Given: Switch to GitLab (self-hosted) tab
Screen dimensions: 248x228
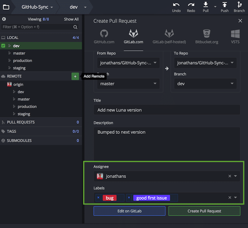Looking at the screenshot, I should [x=169, y=37].
